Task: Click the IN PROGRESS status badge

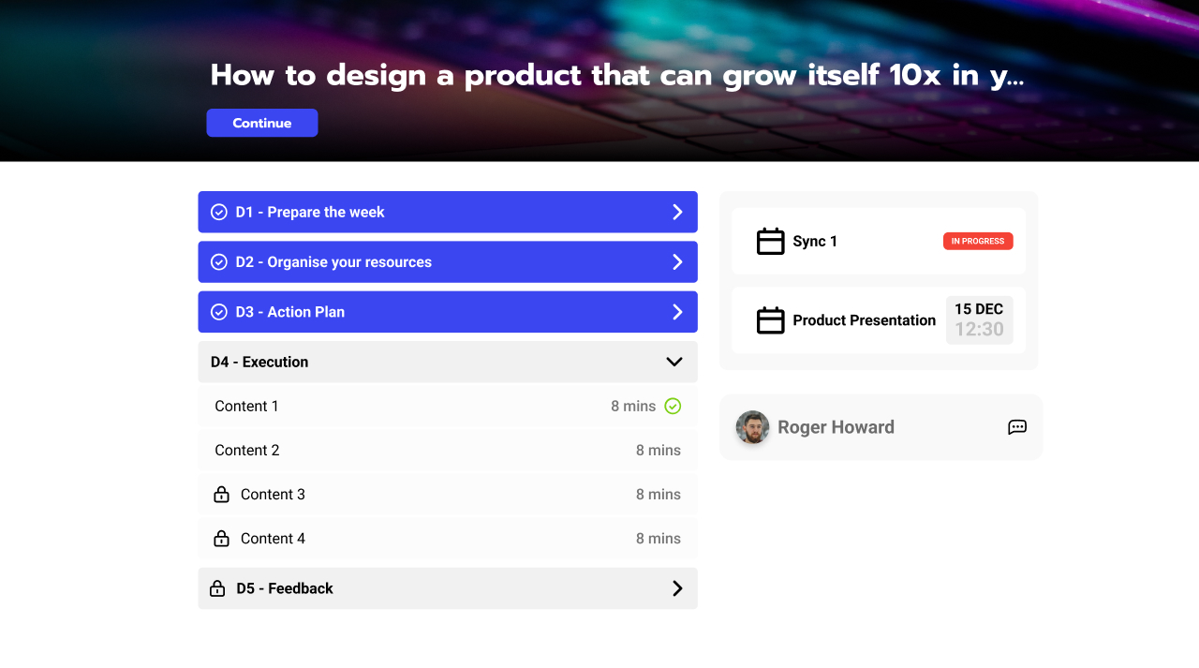Action: pos(978,241)
